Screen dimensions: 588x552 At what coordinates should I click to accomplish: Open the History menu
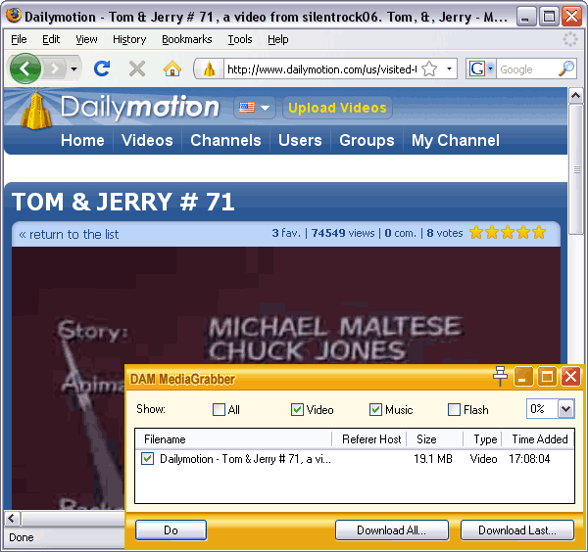pyautogui.click(x=129, y=39)
